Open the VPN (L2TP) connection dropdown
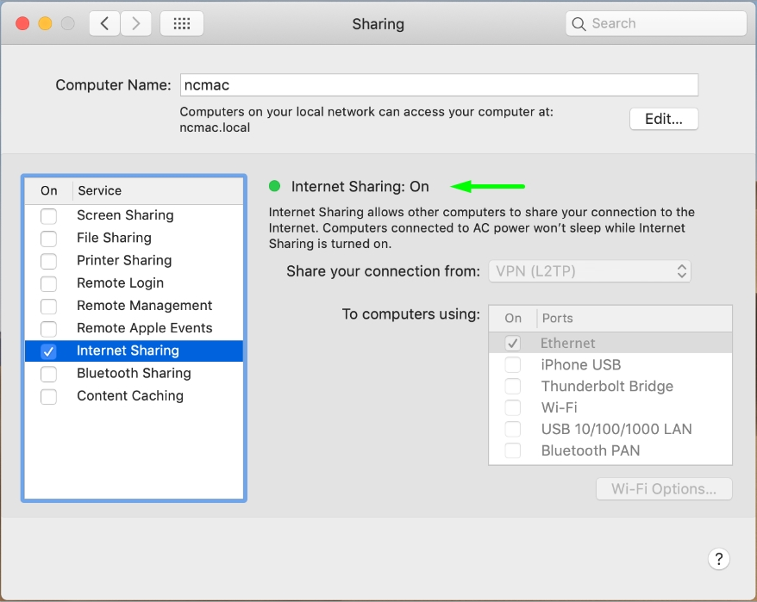 tap(590, 271)
